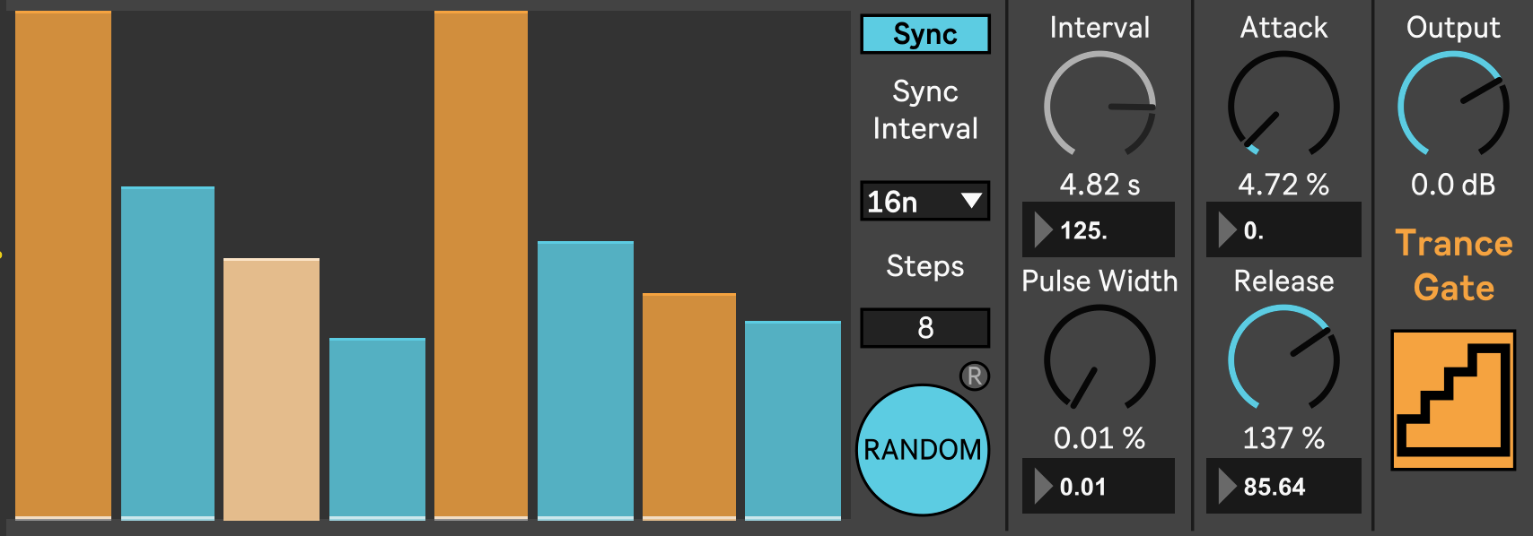Toggle the Sync button off
The image size is (1533, 536).
[x=924, y=34]
